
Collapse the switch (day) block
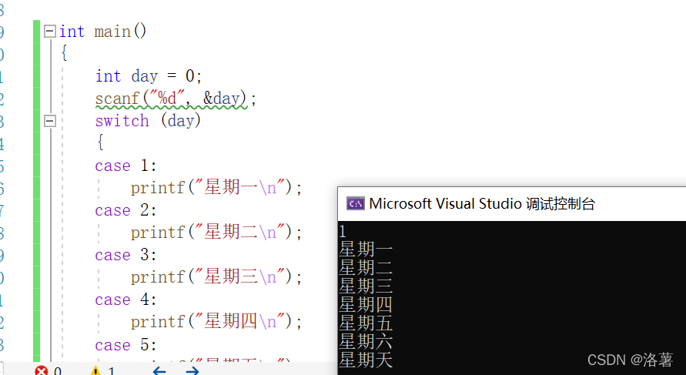50,121
